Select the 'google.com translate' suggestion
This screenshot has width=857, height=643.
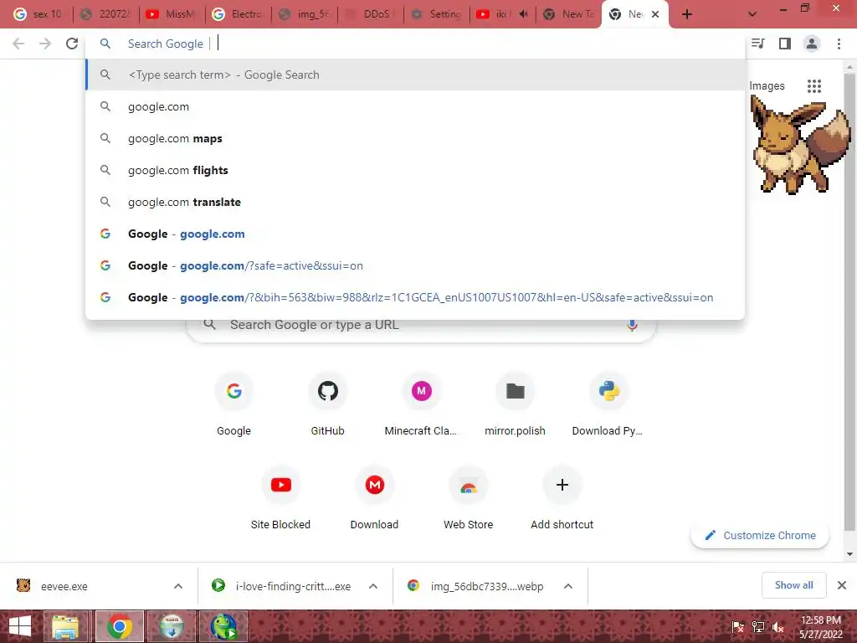tap(415, 202)
